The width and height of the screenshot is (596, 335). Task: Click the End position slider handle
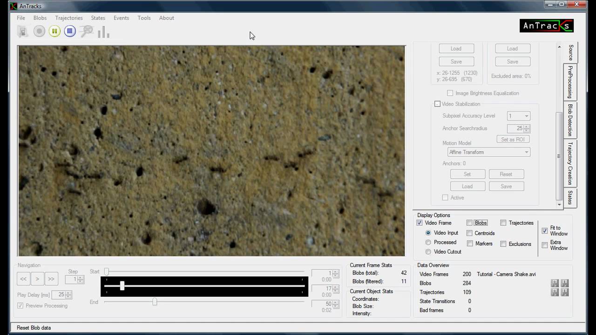pos(155,302)
